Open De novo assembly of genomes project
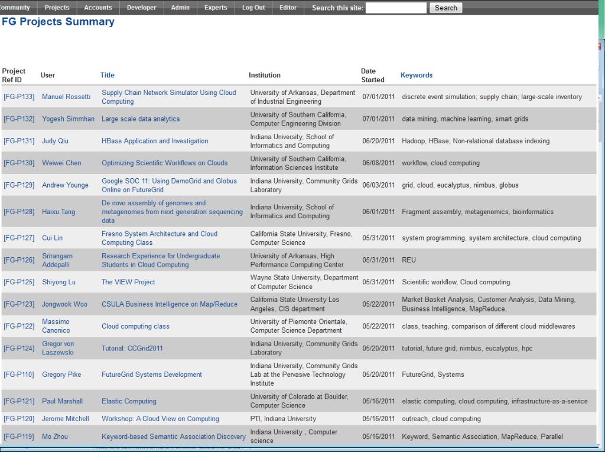This screenshot has height=453, width=605. pos(172,212)
